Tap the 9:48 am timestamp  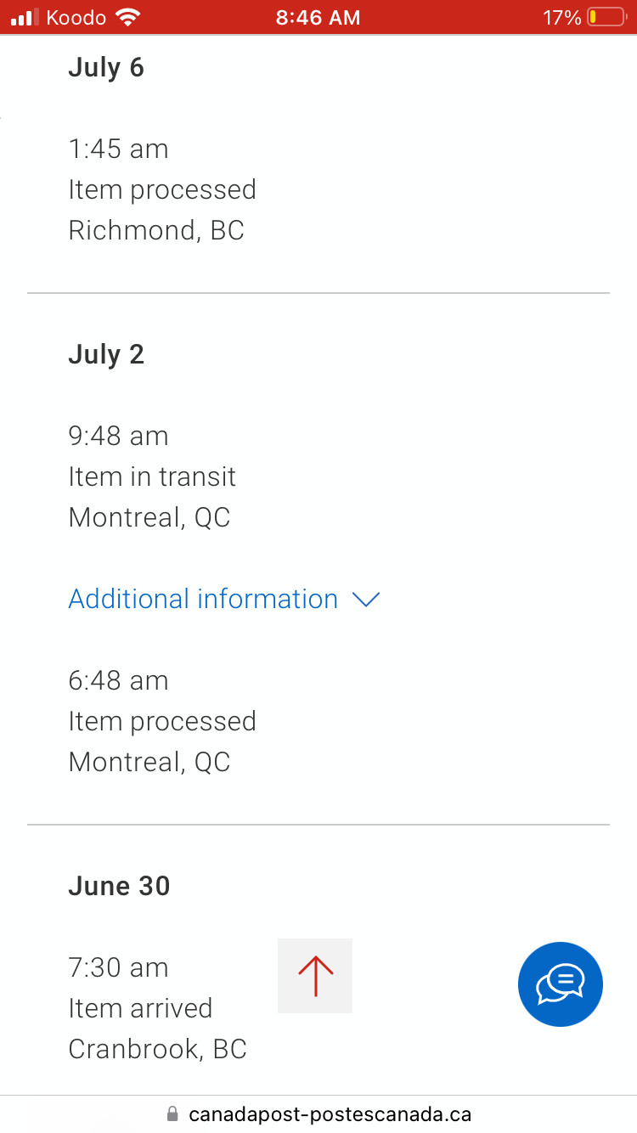118,436
